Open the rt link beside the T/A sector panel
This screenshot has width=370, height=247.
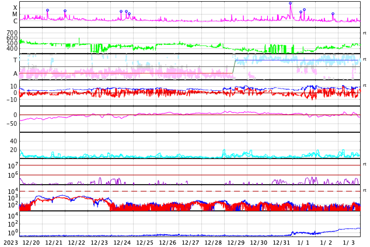pos(365,59)
